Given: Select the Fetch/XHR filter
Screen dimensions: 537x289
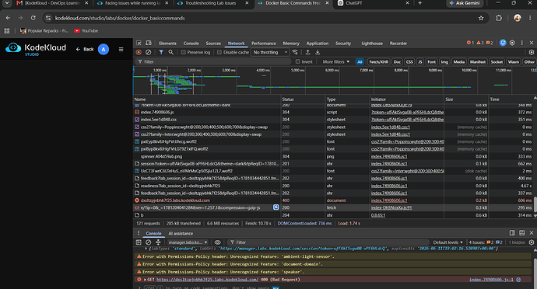Looking at the screenshot, I should tap(378, 62).
